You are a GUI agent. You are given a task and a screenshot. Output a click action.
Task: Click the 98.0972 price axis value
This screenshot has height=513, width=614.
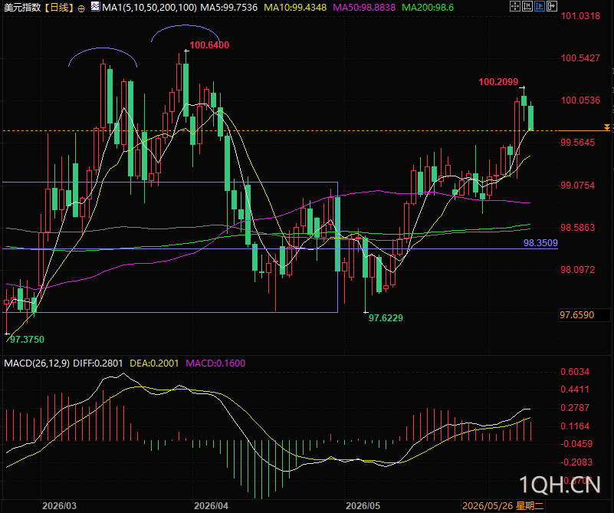pos(577,270)
